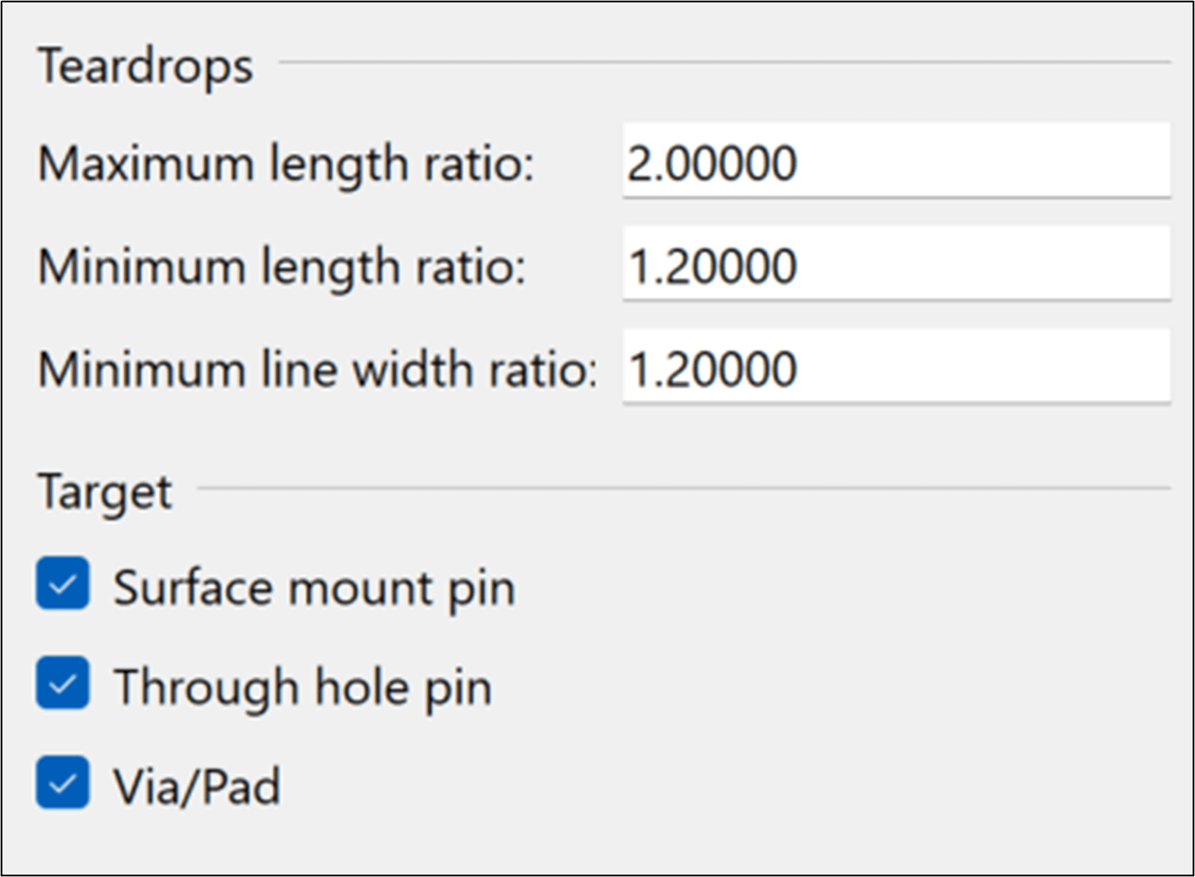Click the Minimum line width ratio label
The width and height of the screenshot is (1195, 877).
pos(317,370)
